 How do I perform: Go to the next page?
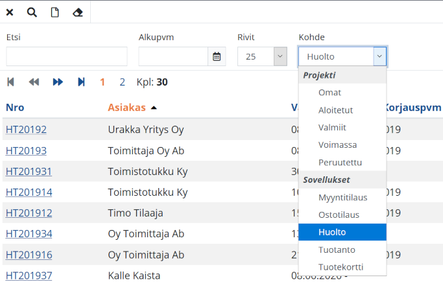(58, 82)
